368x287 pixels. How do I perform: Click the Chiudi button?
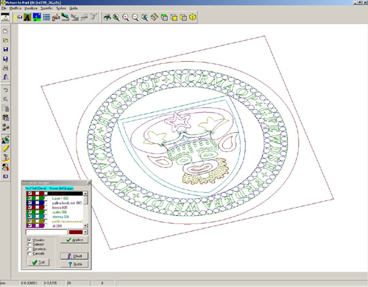point(74,256)
